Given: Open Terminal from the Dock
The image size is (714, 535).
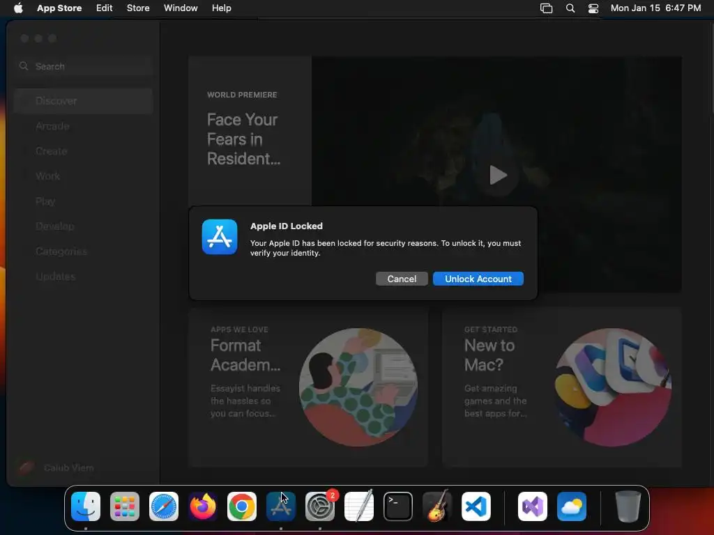Looking at the screenshot, I should (x=398, y=506).
